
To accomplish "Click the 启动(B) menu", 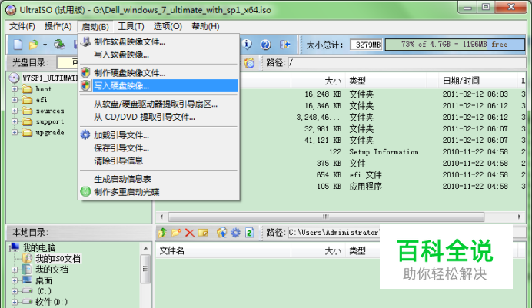I will 95,26.
